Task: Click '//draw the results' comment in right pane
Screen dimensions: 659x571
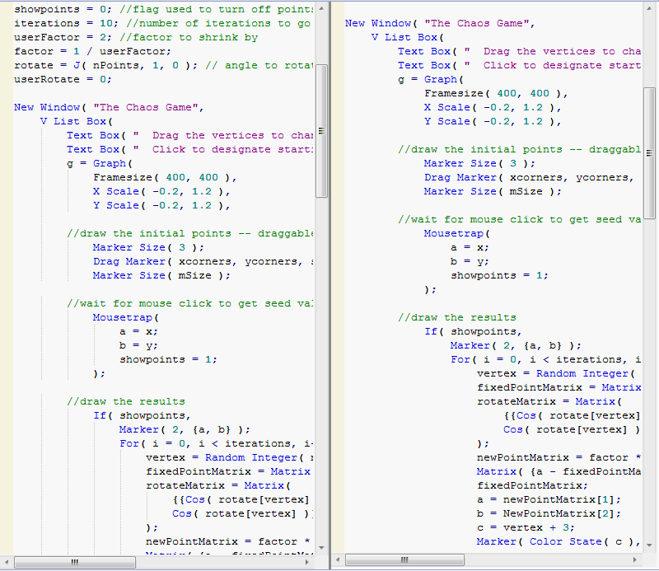Action: [x=457, y=317]
